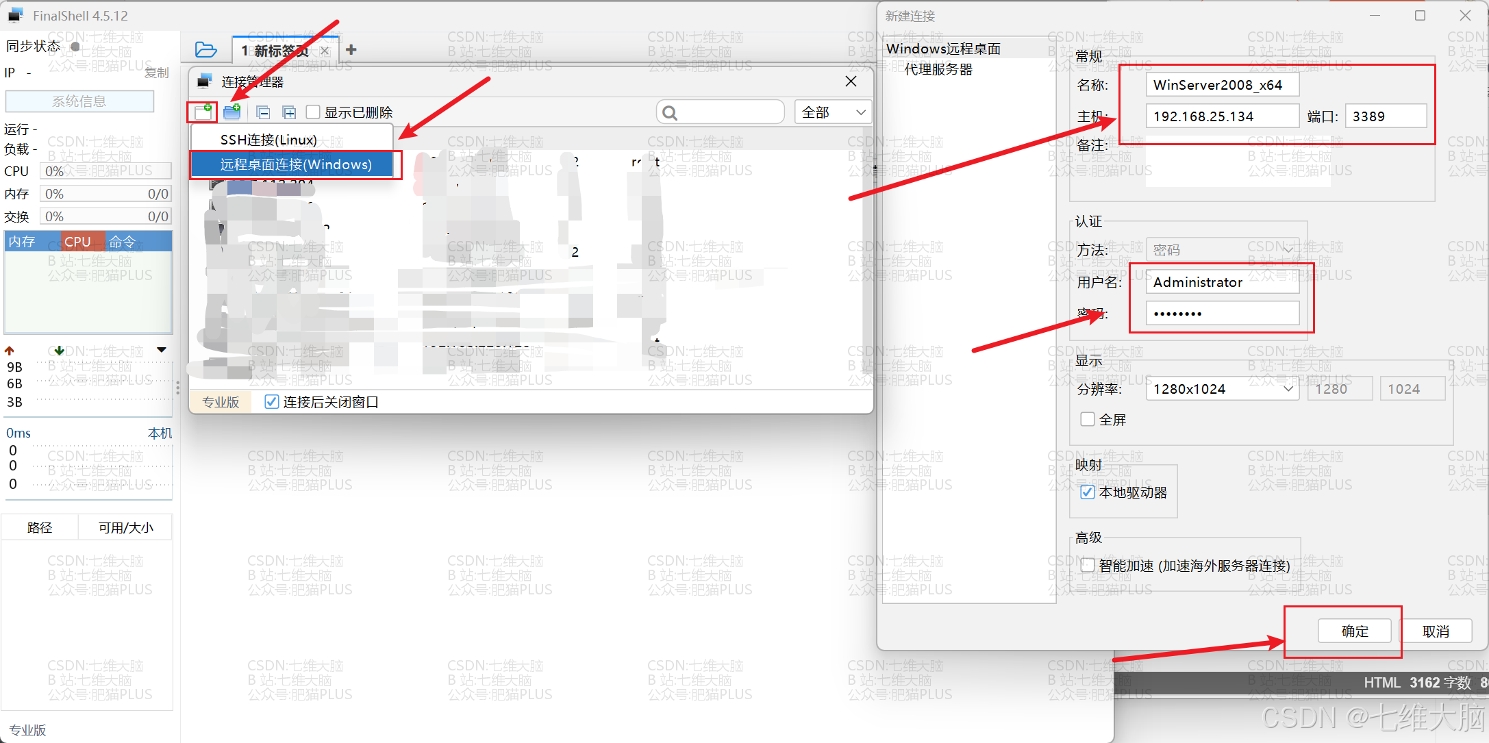Click the green download arrow in network panel
Viewport: 1489px width, 743px height.
coord(60,351)
